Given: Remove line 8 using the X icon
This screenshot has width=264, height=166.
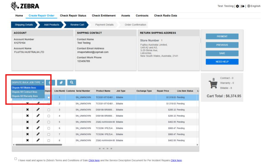Looking at the screenshot, I should click(x=28, y=140).
